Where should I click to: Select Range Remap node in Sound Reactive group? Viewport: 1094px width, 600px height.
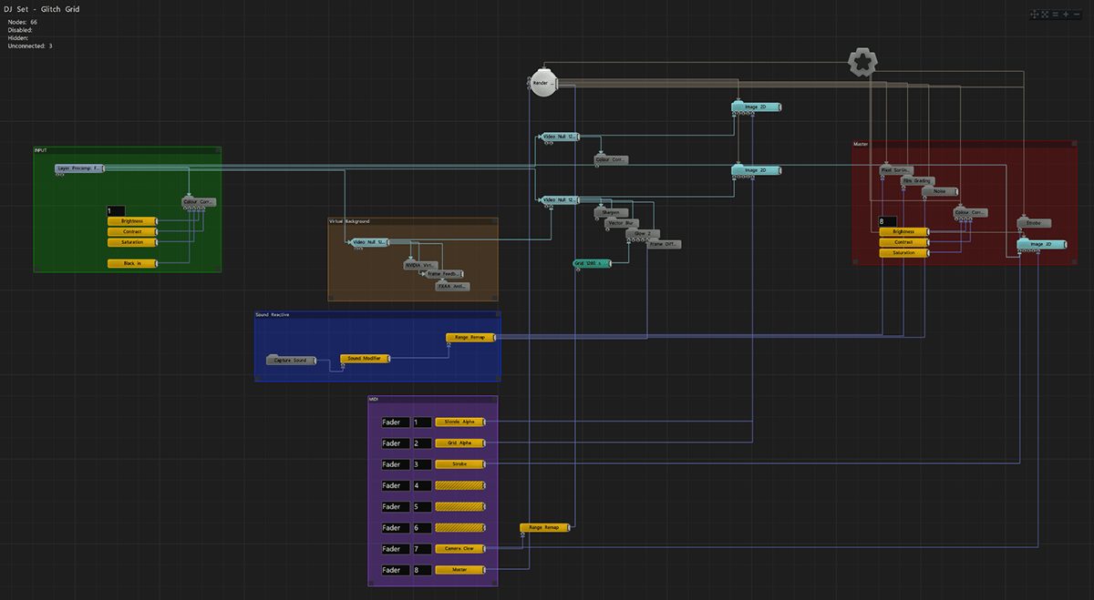coord(470,337)
